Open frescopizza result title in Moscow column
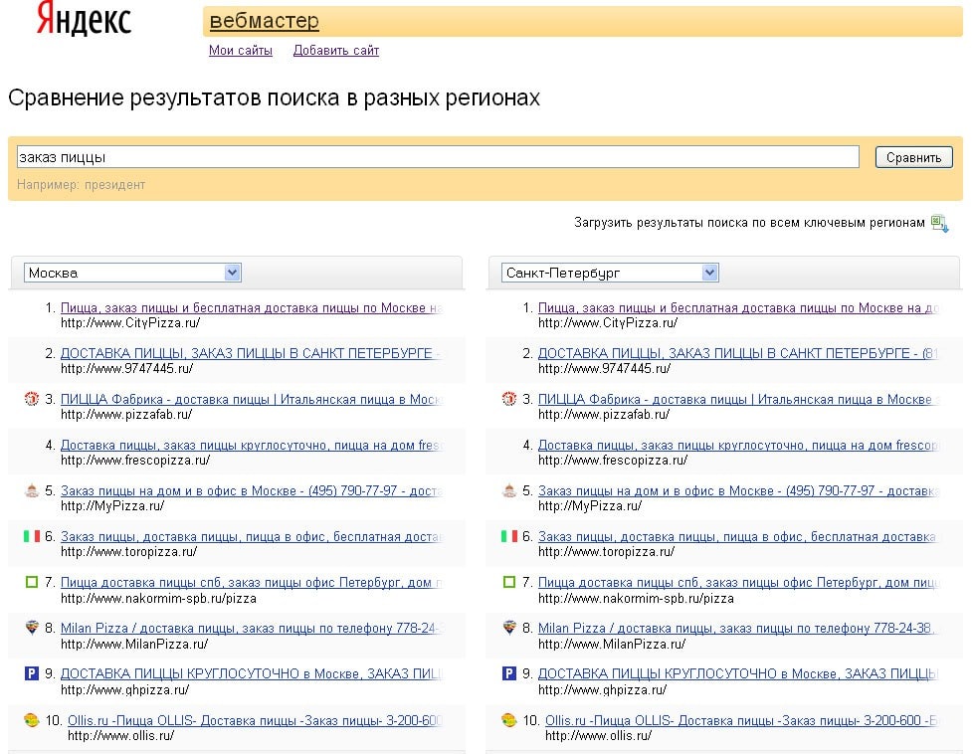Screen dimensions: 972x754 (x=251, y=445)
